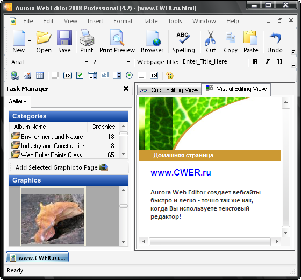
Task: Insert checkbox form control icon
Action: coord(80,75)
